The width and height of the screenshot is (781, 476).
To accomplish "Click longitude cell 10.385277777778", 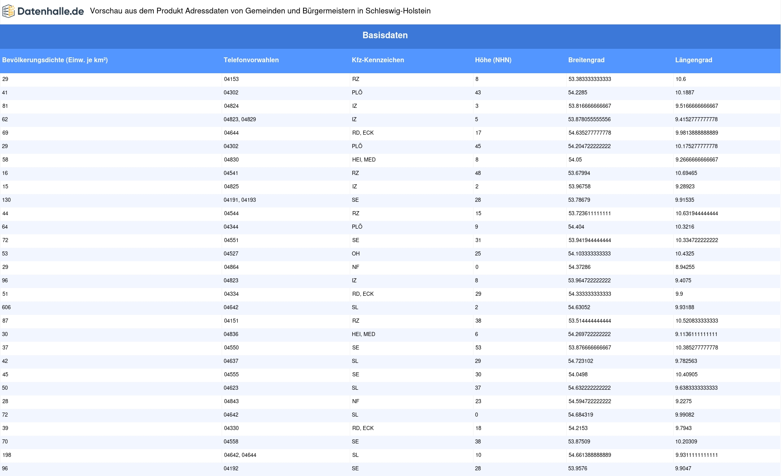I will (697, 348).
